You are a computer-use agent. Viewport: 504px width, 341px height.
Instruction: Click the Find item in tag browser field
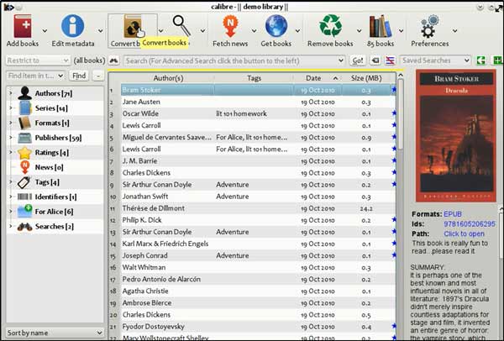tap(35, 76)
